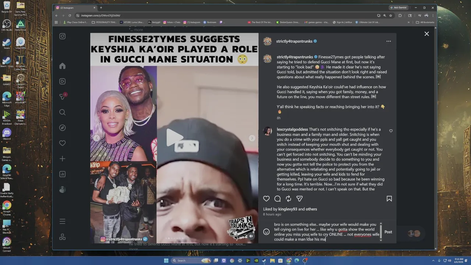Open Ask Gemini in Chrome
Viewport: 471px width, 265px height.
click(x=399, y=7)
